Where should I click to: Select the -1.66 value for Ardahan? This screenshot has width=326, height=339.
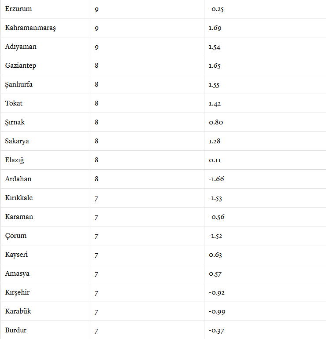(216, 179)
